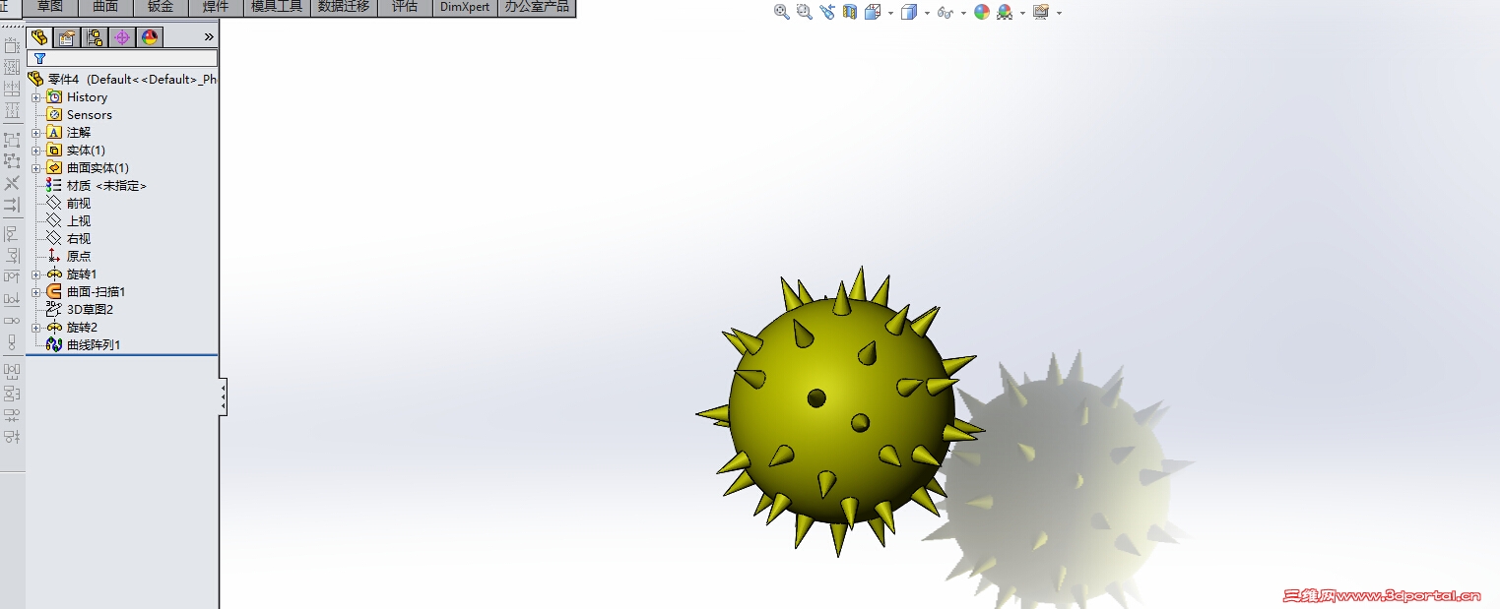Screen dimensions: 1500x609
Task: Select History item in feature tree
Action: pos(87,97)
